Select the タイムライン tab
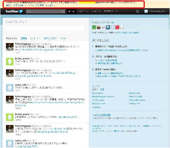The image size is (170, 148). (12, 38)
